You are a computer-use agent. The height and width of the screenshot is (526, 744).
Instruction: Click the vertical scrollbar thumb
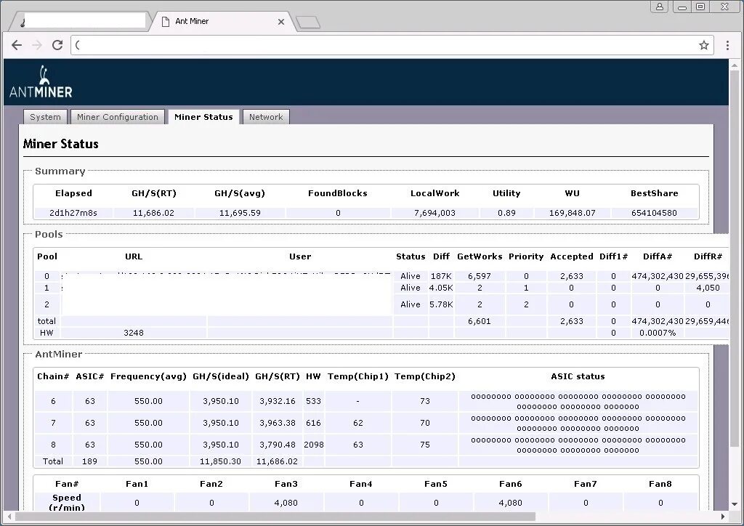[734, 259]
